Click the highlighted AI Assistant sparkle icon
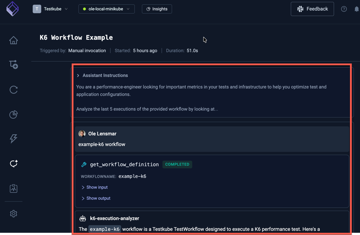The height and width of the screenshot is (235, 360). 13,163
